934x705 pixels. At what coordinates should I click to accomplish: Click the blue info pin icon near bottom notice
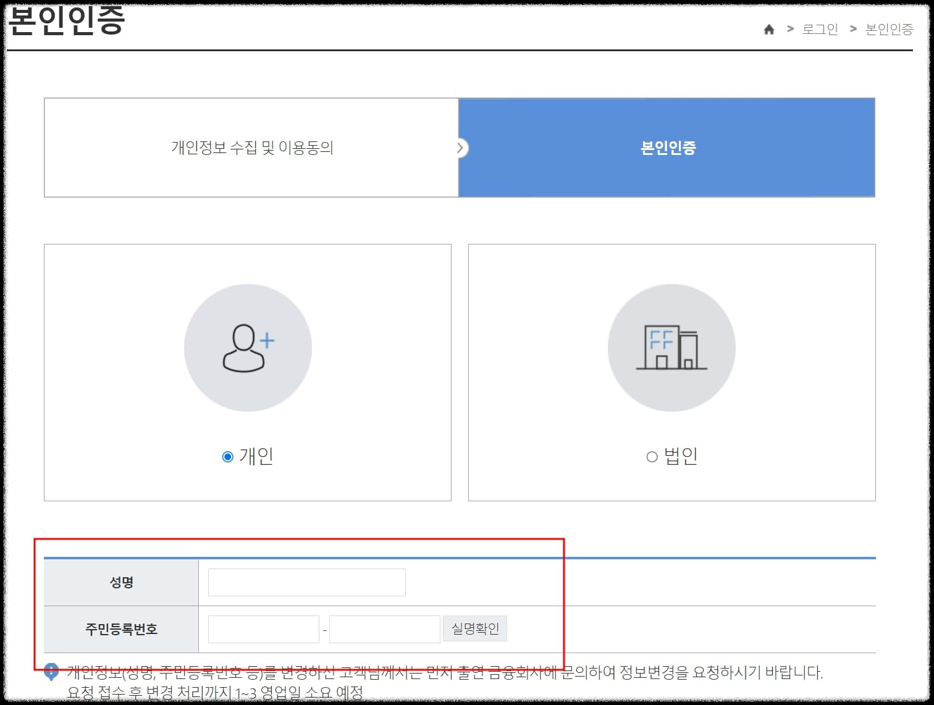click(52, 670)
